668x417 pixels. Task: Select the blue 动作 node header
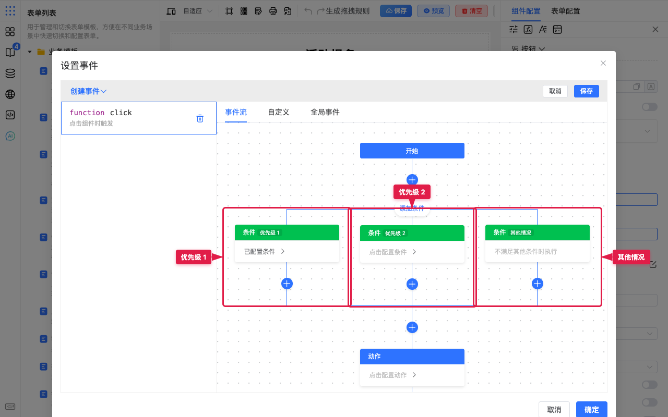click(412, 357)
